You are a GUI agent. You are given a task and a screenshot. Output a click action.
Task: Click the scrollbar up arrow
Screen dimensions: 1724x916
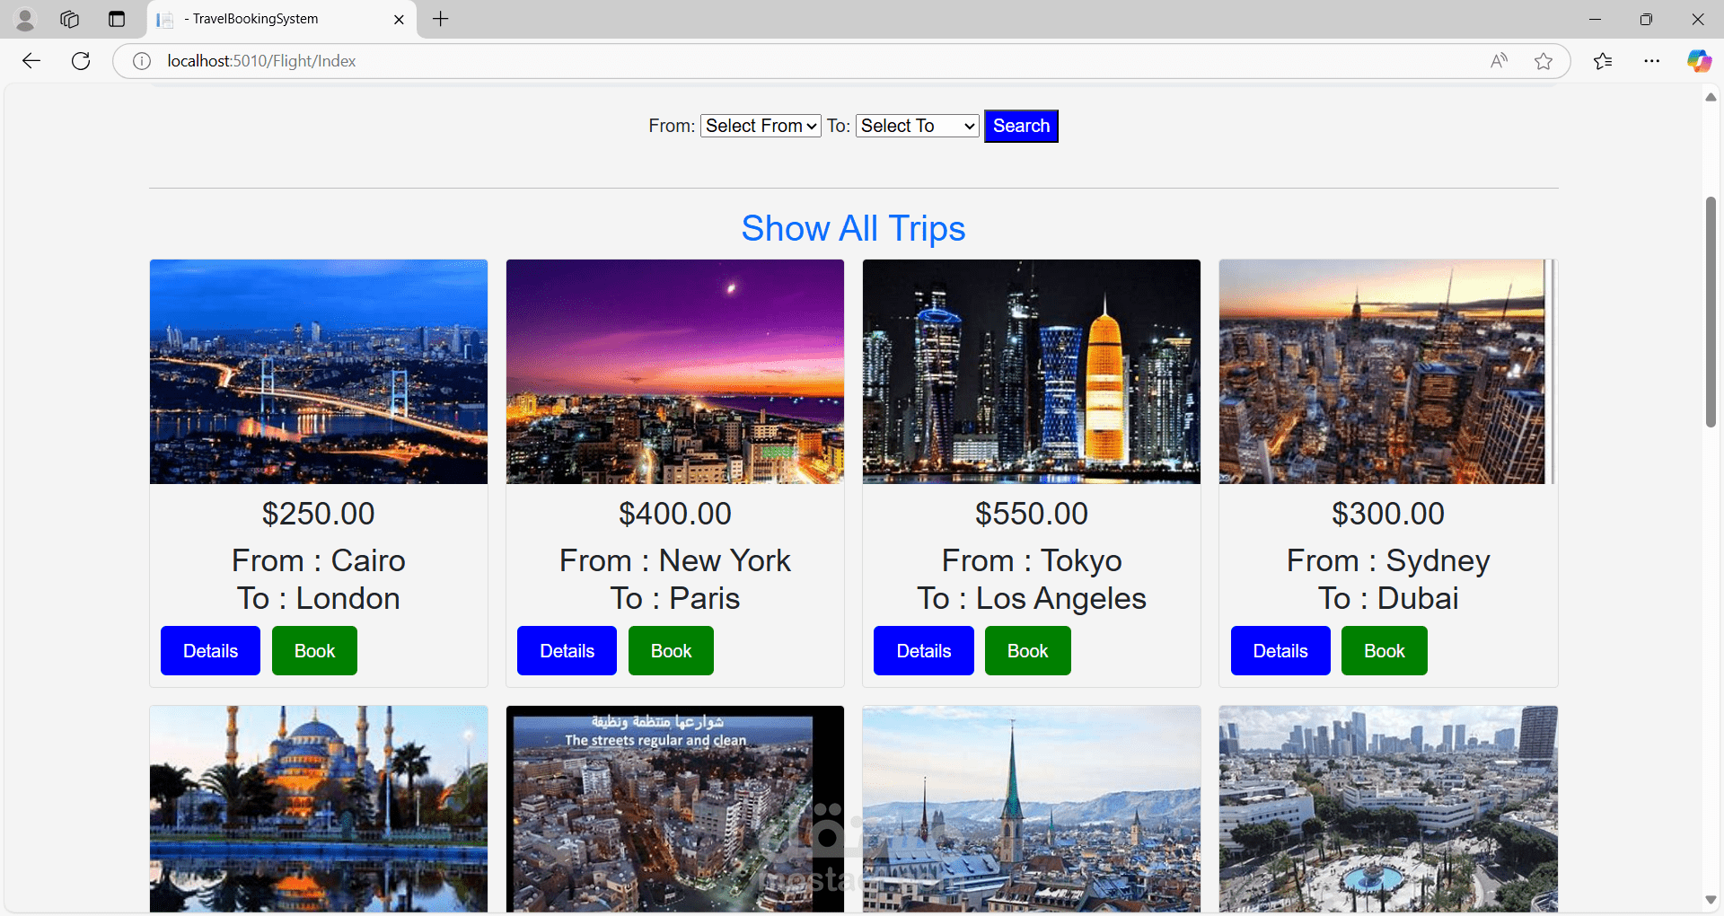(x=1711, y=97)
